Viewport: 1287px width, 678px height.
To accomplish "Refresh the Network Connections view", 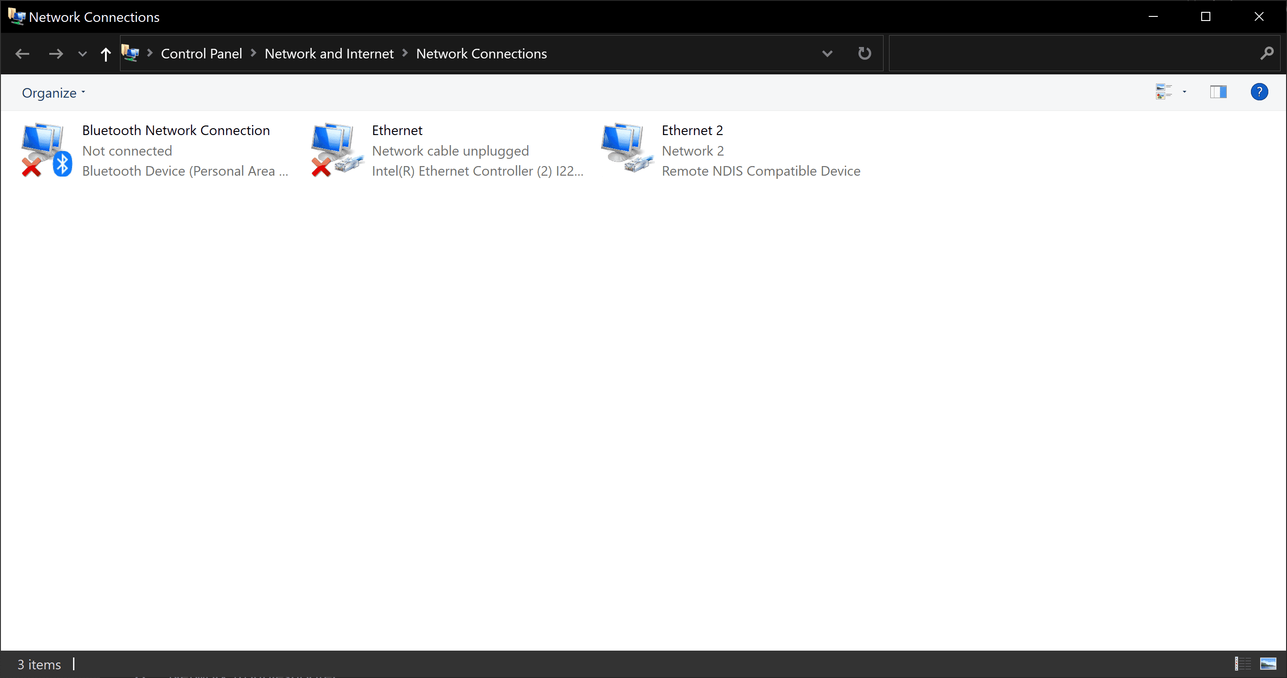I will pos(864,53).
